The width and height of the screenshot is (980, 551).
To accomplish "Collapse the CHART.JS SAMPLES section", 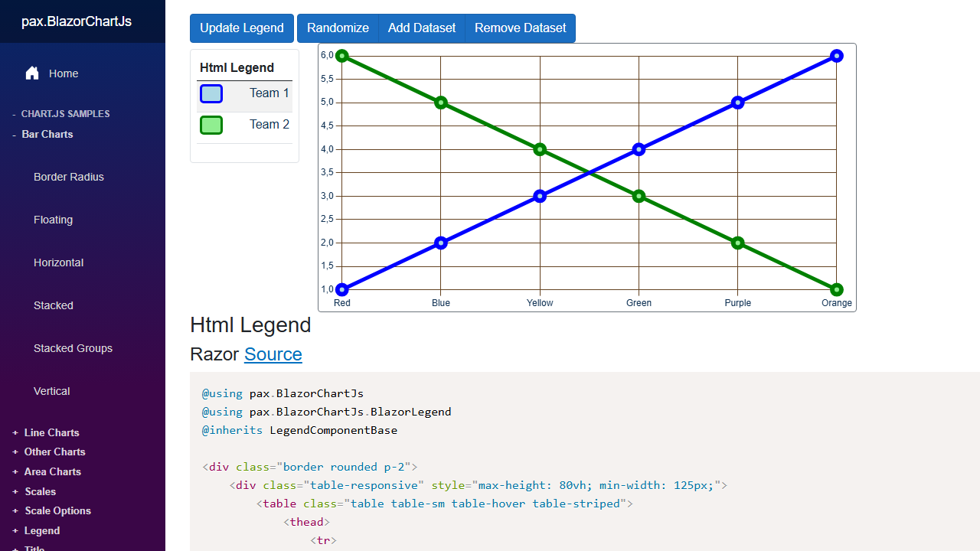I will (x=61, y=114).
